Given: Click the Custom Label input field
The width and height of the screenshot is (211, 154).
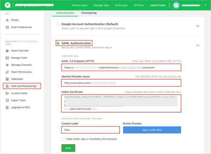Looking at the screenshot, I should [x=90, y=130].
